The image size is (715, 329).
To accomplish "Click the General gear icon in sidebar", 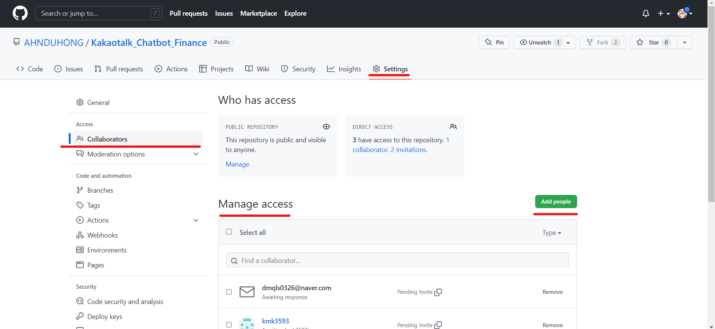I will (80, 102).
